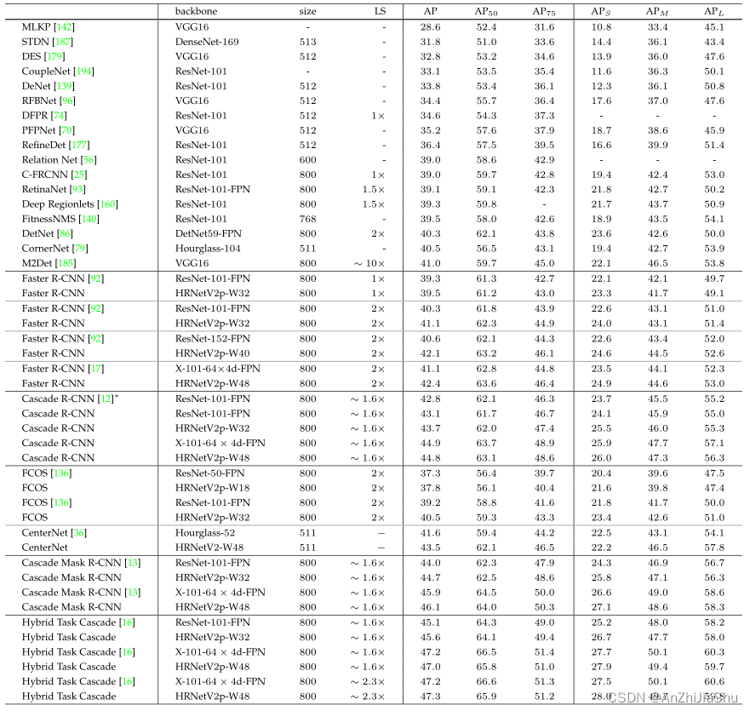Follow reference 96 next to RFBNet
Image resolution: width=750 pixels, height=711 pixels.
[x=68, y=101]
